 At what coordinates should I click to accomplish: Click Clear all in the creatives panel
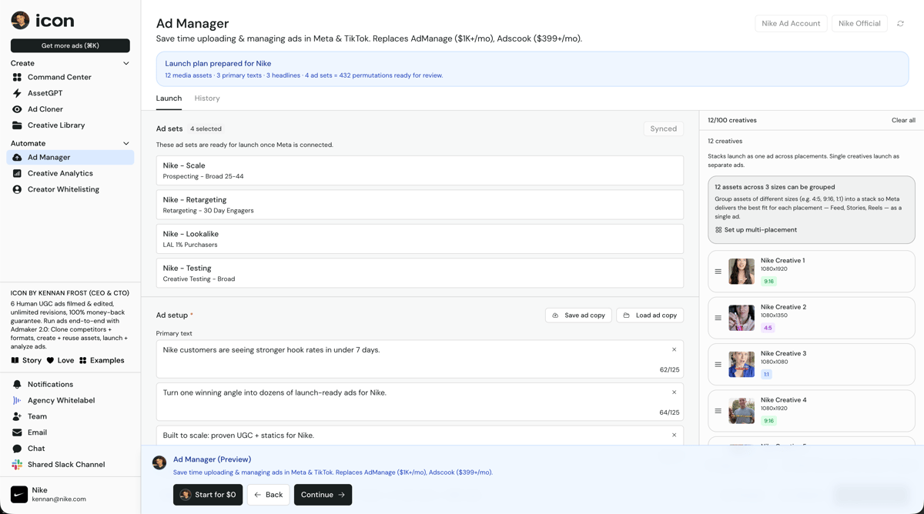[x=902, y=120]
